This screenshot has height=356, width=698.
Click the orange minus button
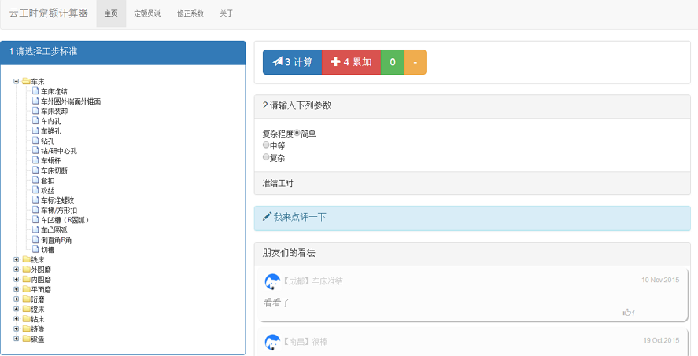(x=415, y=62)
